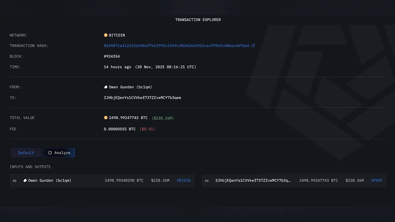Click the total value 2498.99247743 BTC

pyautogui.click(x=128, y=118)
